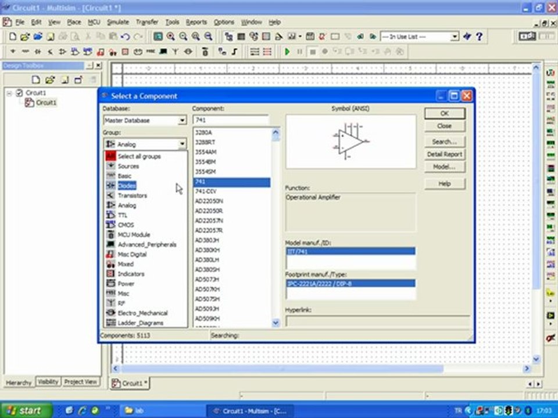Open the Reports menu
Viewport: 558px width, 418px height.
pyautogui.click(x=196, y=22)
